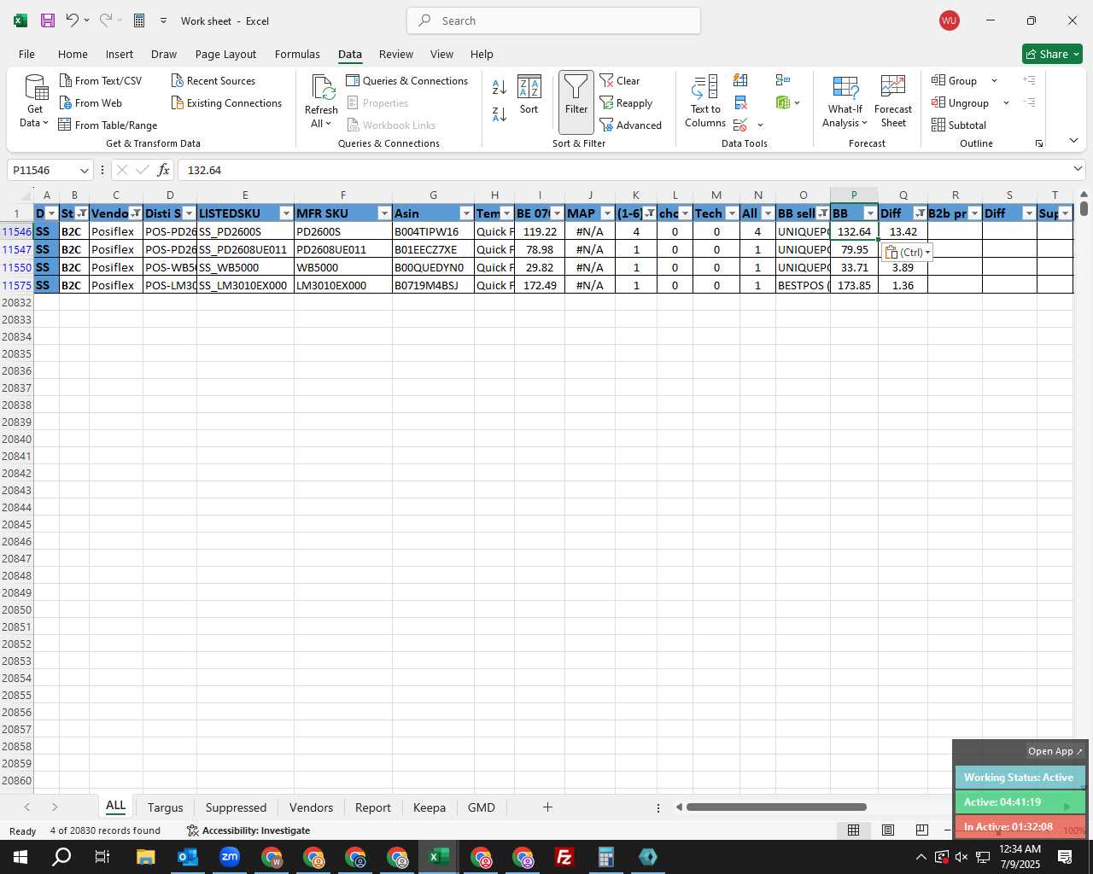The height and width of the screenshot is (874, 1093).
Task: Click the Get Data icon
Action: click(x=35, y=101)
